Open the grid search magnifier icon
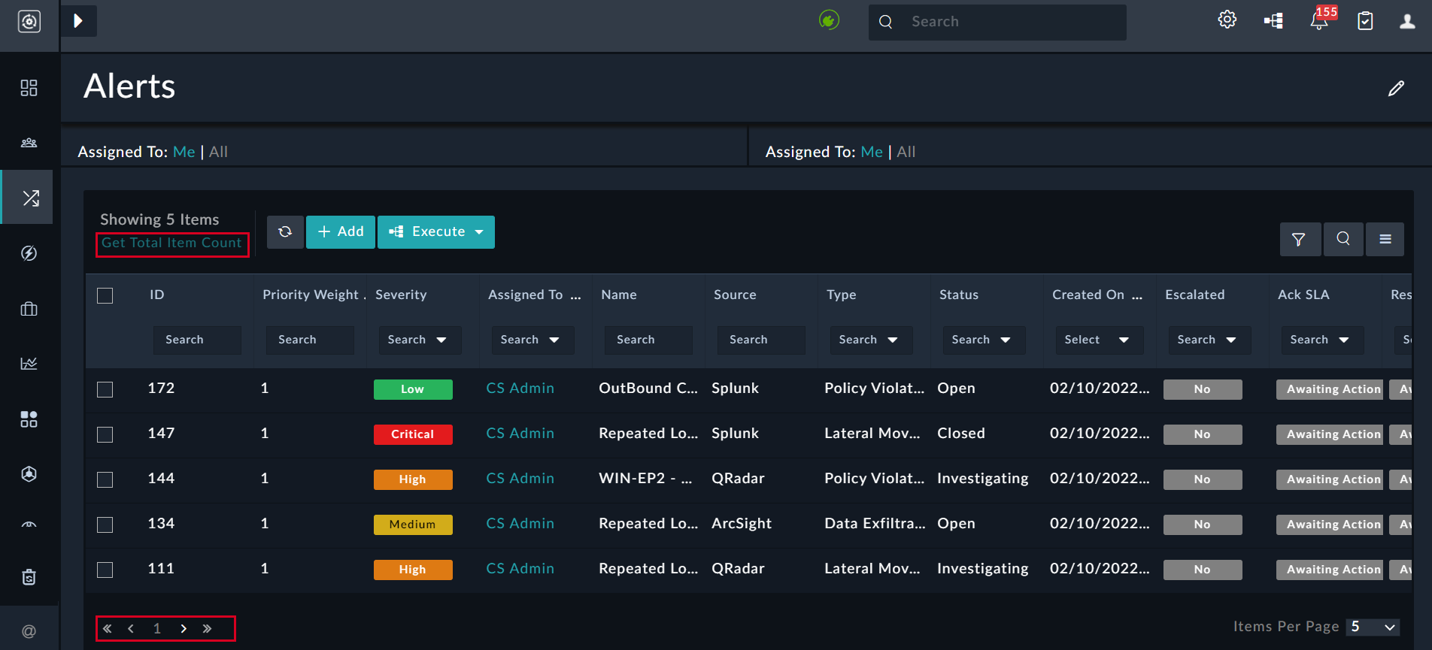Screen dimensions: 1432x650 [x=1343, y=239]
